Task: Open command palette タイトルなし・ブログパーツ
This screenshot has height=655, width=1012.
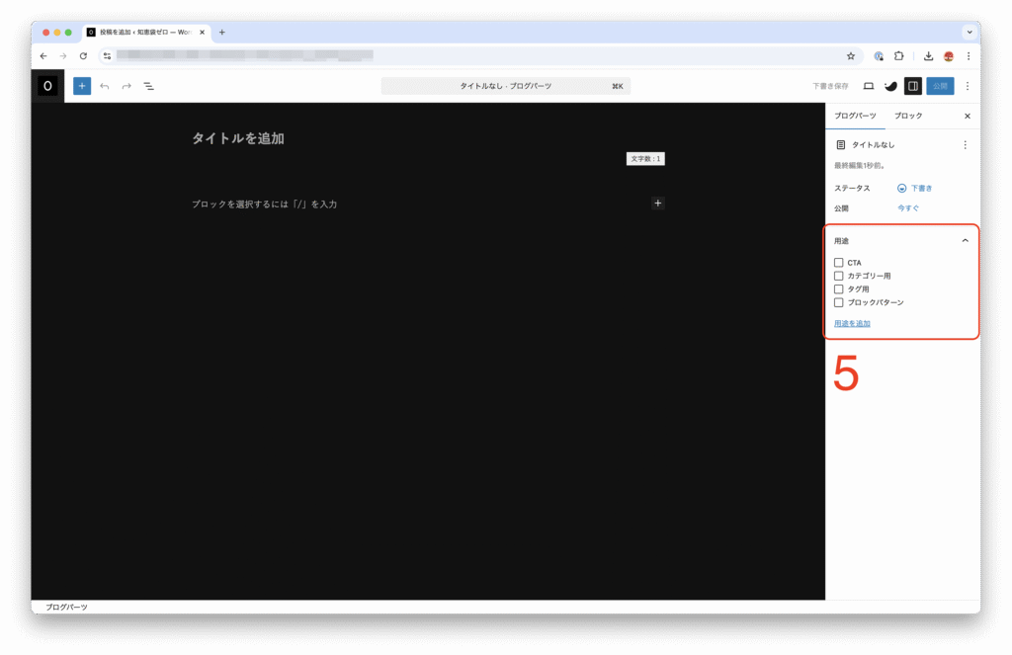Action: pos(506,86)
